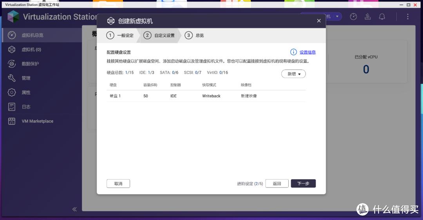Click the Virtualization Station logo cube
This screenshot has height=220, width=423.
tap(13, 16)
